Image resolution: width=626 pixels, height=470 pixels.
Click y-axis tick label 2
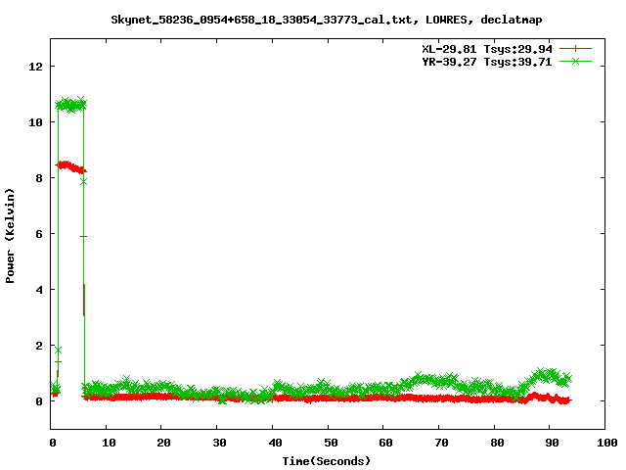click(39, 346)
